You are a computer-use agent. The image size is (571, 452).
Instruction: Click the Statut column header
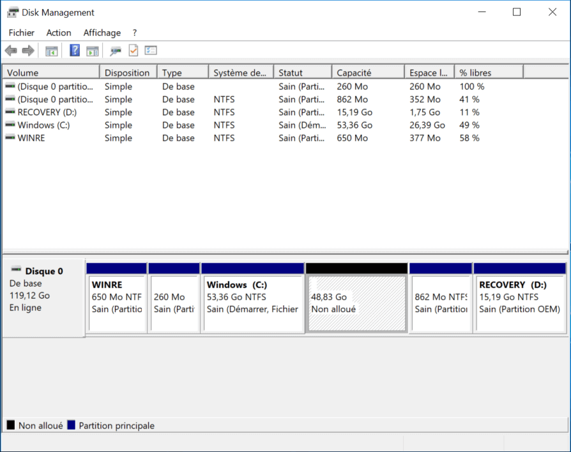click(x=302, y=73)
